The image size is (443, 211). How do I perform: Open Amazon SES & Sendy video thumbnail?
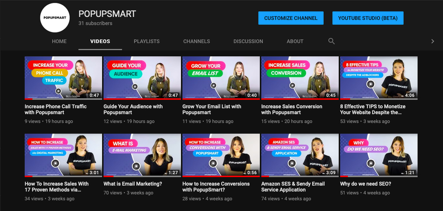(x=300, y=155)
